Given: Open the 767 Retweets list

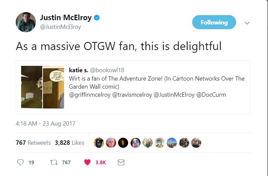Looking at the screenshot, I should coord(33,143).
